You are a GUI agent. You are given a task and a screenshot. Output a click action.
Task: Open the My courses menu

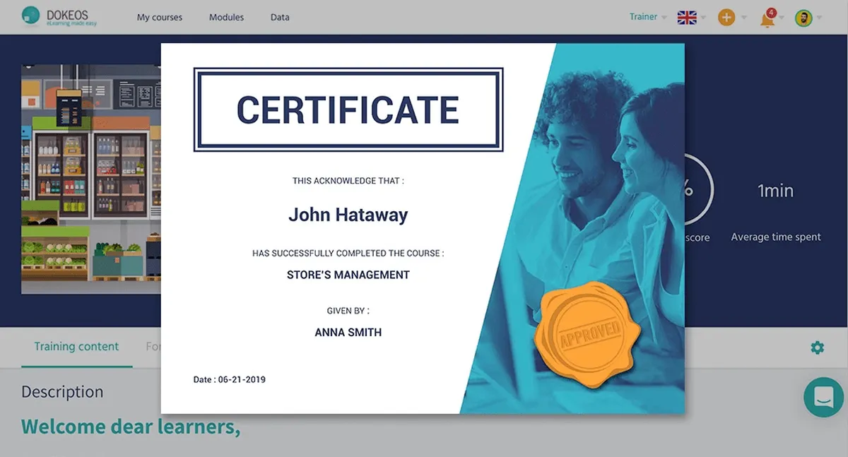tap(160, 17)
